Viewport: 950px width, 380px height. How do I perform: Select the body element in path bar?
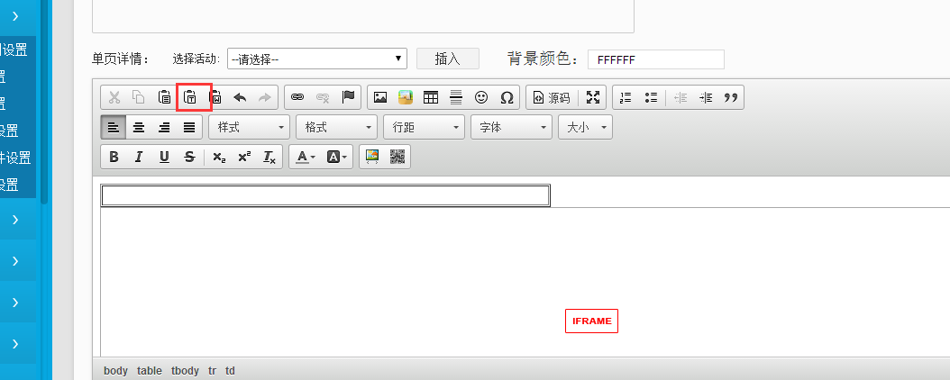(115, 370)
